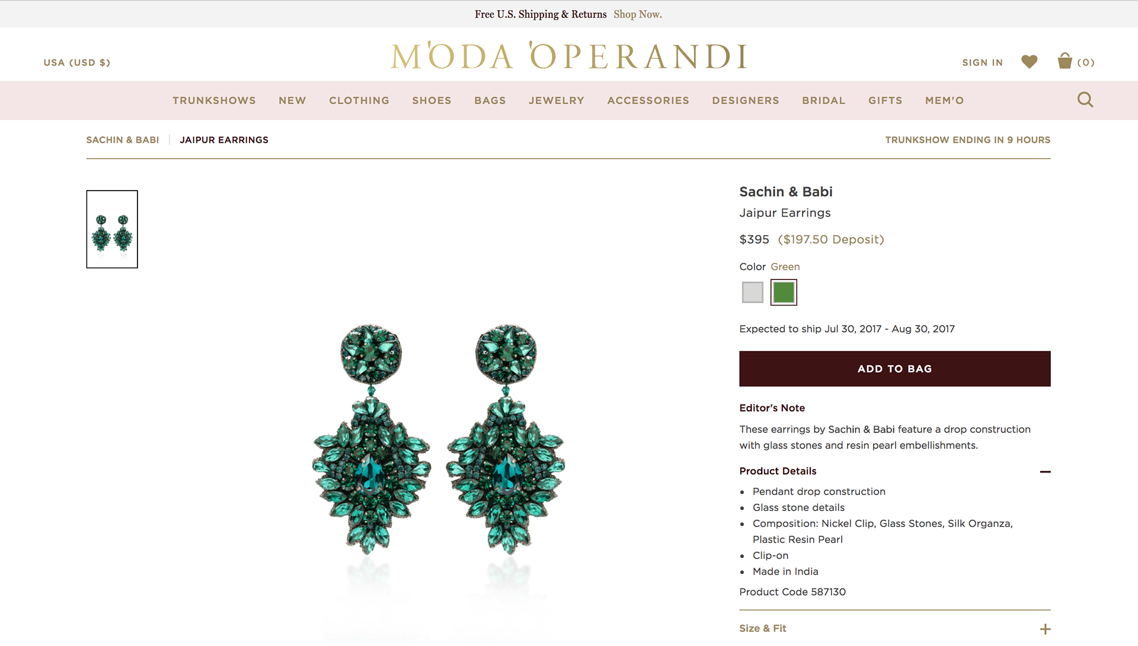This screenshot has height=646, width=1138.
Task: Open the Jewelry menu
Action: (x=557, y=101)
